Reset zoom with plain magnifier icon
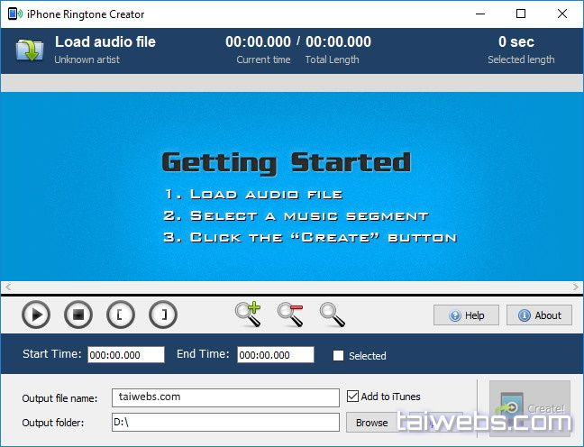This screenshot has height=447, width=584. point(333,314)
